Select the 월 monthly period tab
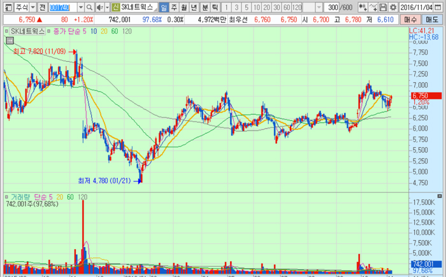This screenshot has width=446, height=277. pyautogui.click(x=185, y=6)
